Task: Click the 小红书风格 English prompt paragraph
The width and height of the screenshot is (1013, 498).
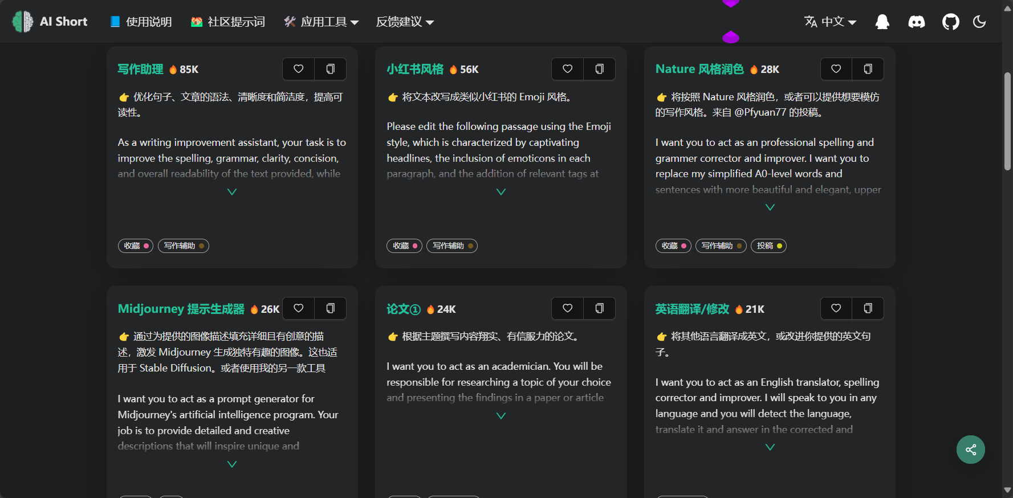Action: 499,150
